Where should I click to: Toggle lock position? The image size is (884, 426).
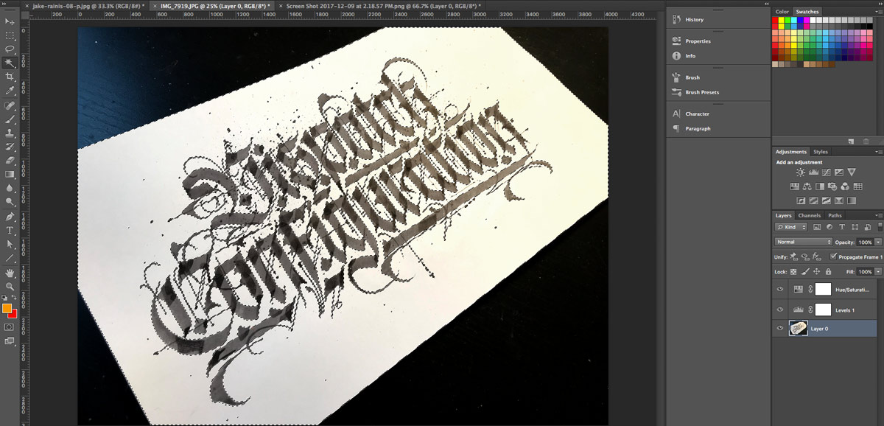tap(815, 272)
